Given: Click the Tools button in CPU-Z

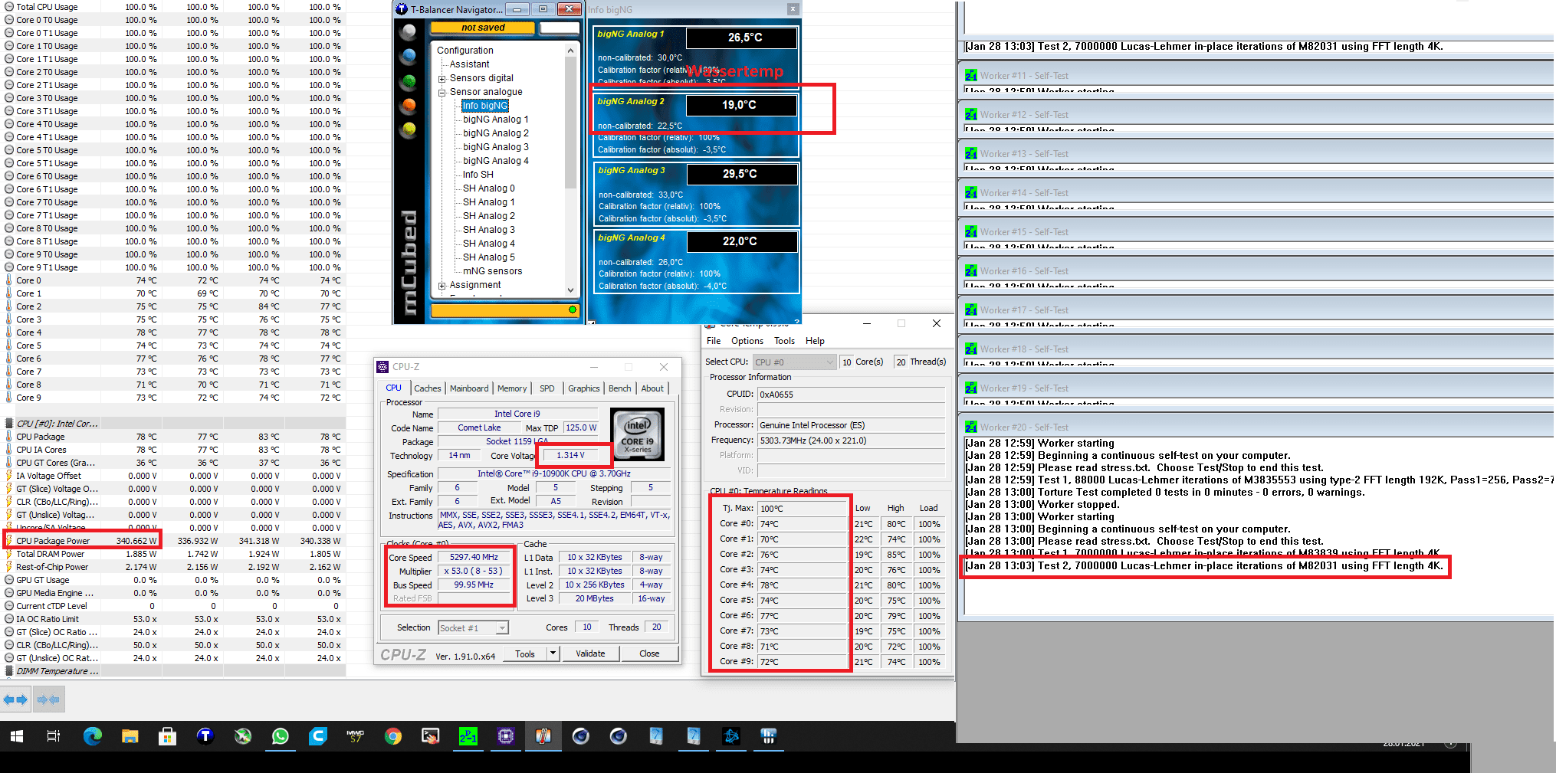Looking at the screenshot, I should click(x=525, y=653).
